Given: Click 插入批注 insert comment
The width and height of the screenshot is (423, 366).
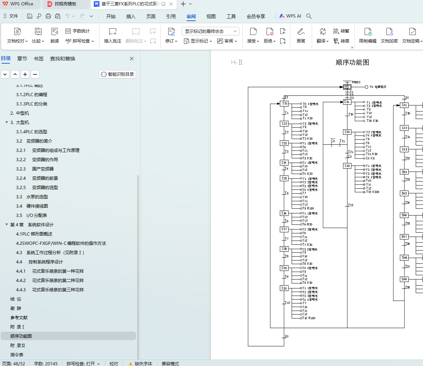Looking at the screenshot, I should tap(112, 35).
